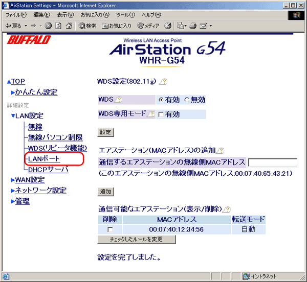Click the History icon in toolbar
Image resolution: width=307 pixels, height=282 pixels.
168,26
